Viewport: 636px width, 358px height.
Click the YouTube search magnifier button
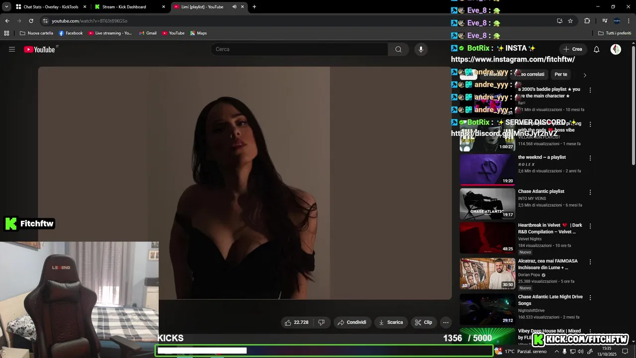(x=398, y=49)
